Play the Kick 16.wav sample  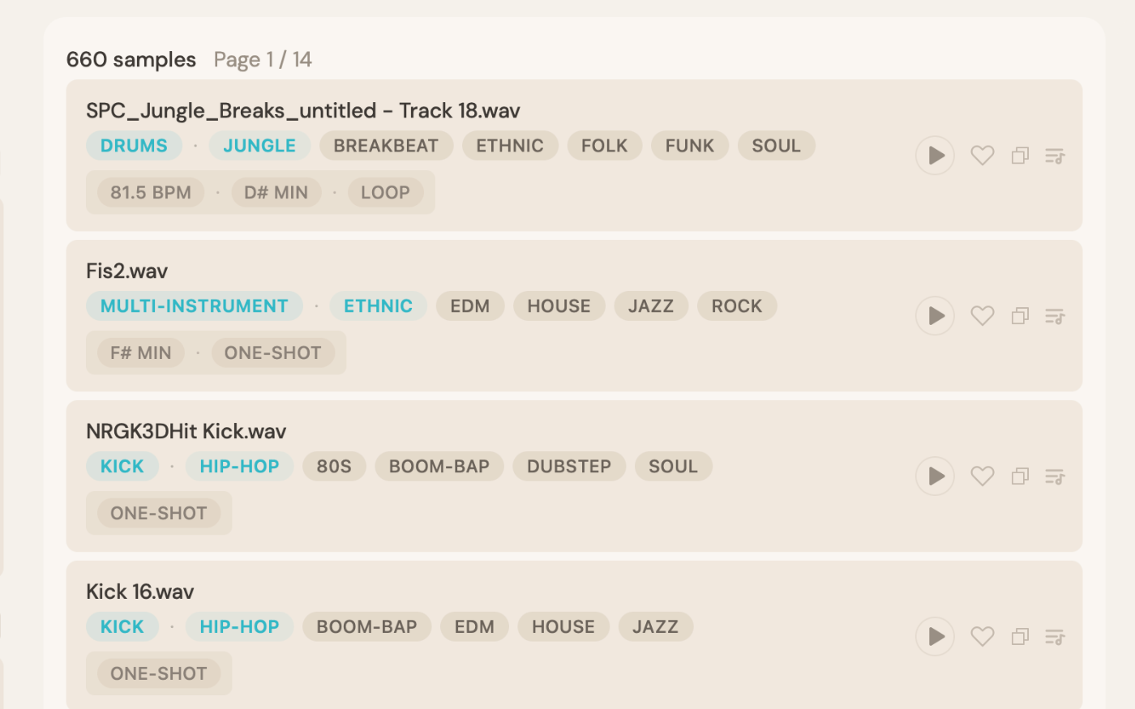pyautogui.click(x=936, y=636)
